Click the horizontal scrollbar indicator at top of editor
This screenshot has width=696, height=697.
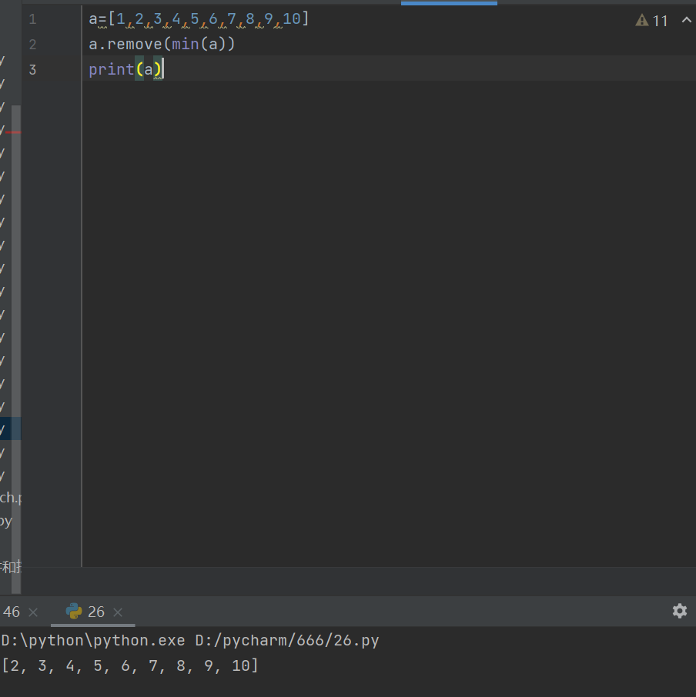click(x=449, y=3)
